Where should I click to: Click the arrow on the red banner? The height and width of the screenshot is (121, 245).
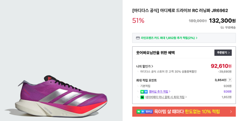[x=231, y=111]
